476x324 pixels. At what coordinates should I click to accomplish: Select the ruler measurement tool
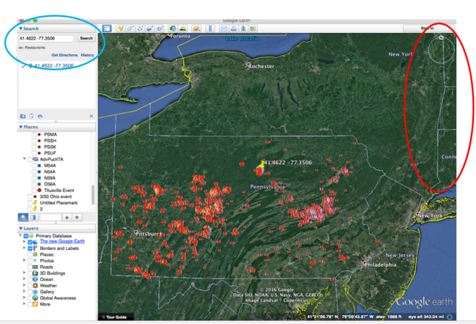pyautogui.click(x=209, y=28)
